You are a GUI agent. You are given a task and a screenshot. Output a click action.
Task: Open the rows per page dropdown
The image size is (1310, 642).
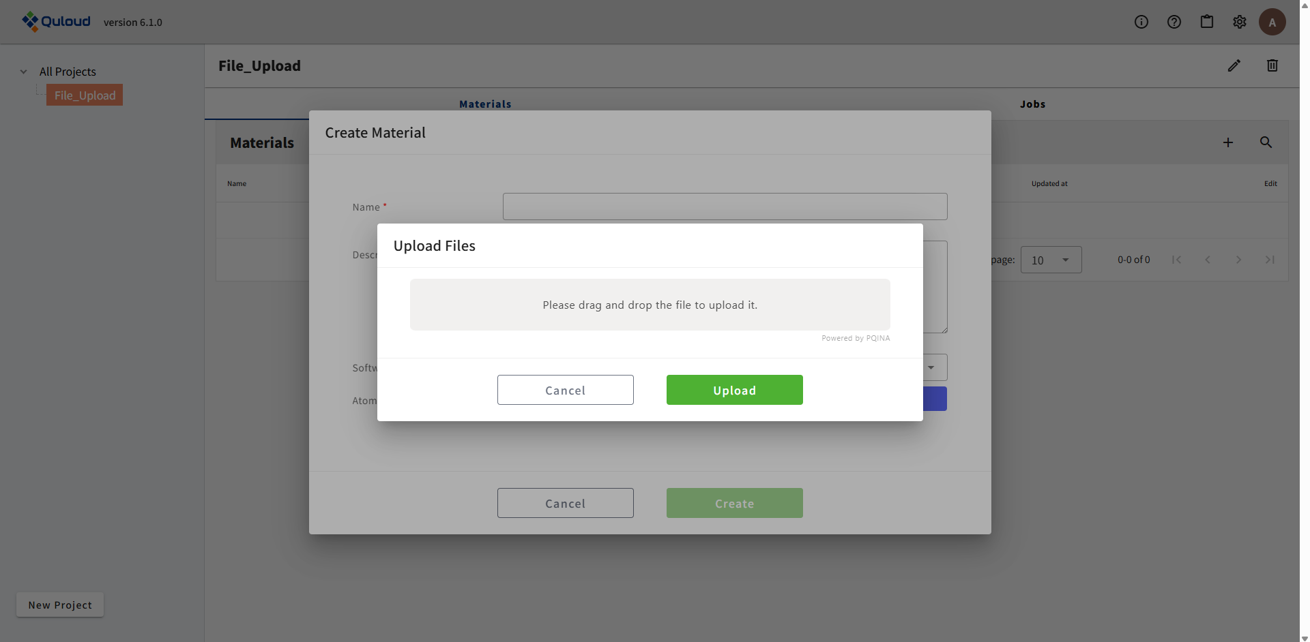pyautogui.click(x=1051, y=260)
